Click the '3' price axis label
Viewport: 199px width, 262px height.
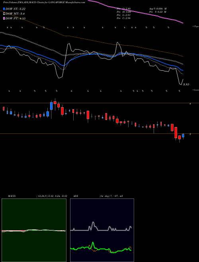(x=190, y=134)
